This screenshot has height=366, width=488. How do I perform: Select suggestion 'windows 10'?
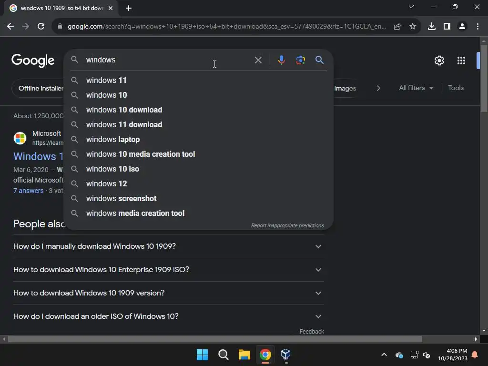199,95
